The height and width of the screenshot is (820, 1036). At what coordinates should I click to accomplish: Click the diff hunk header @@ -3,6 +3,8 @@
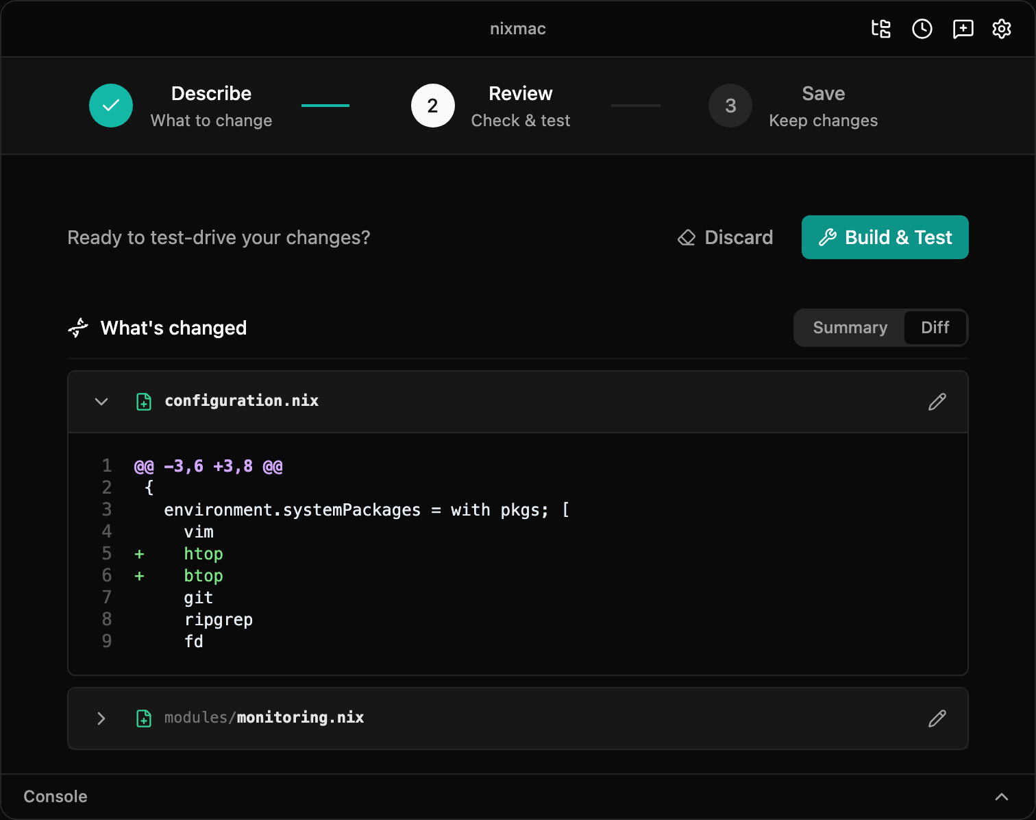point(208,466)
